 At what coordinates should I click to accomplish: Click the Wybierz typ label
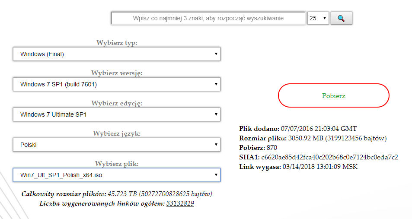117,42
